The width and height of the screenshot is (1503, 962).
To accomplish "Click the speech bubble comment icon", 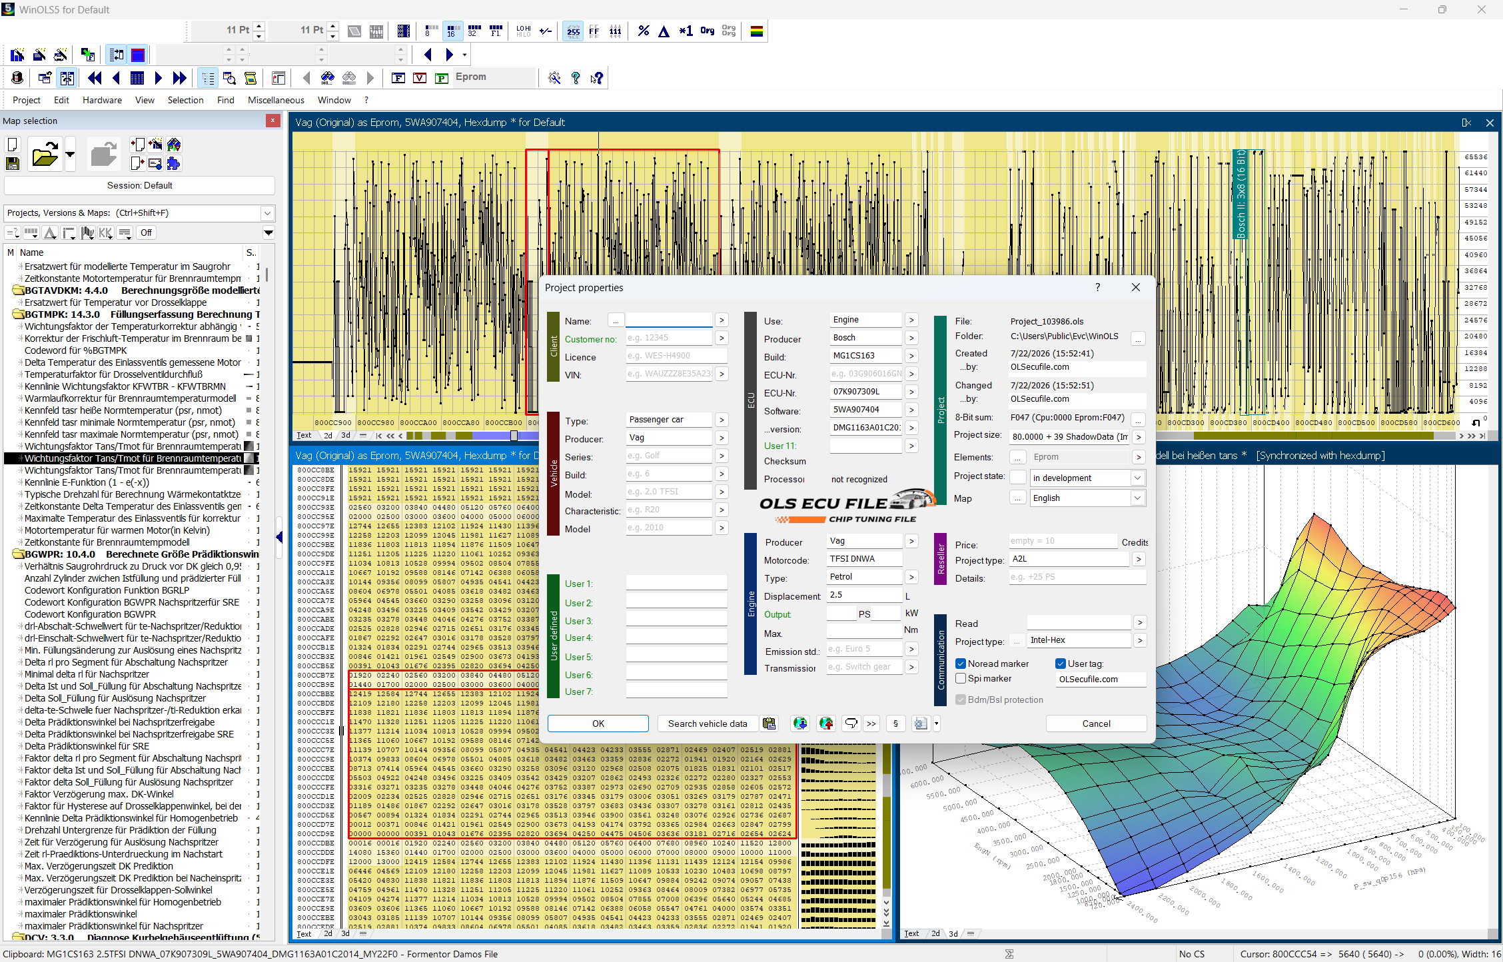I will coord(851,723).
